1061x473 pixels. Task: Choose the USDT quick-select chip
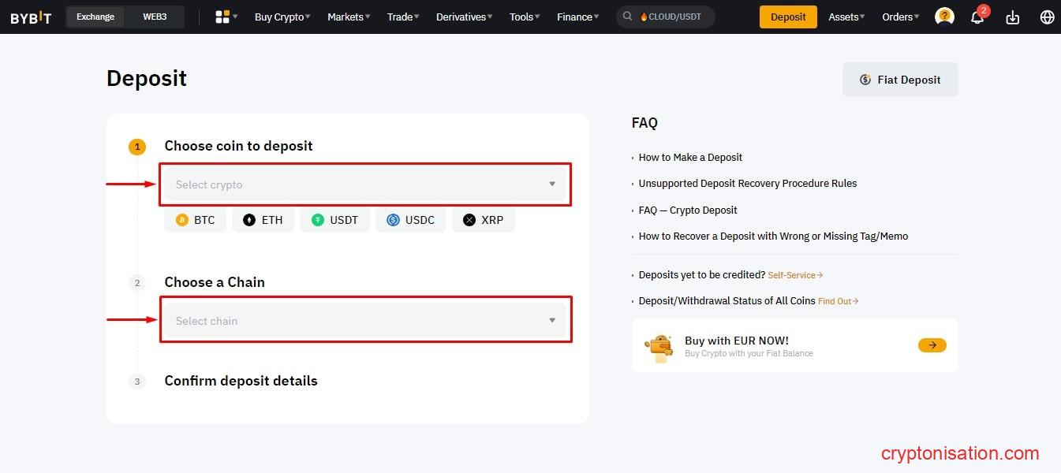pyautogui.click(x=334, y=220)
